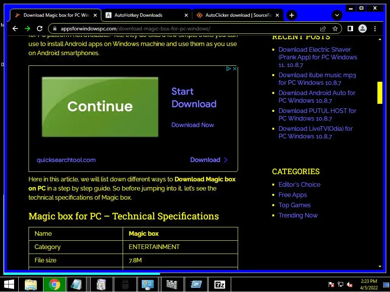Screen dimensions: 390x292
Task: Close the AutoHotkey Downloads tab
Action: 186,15
